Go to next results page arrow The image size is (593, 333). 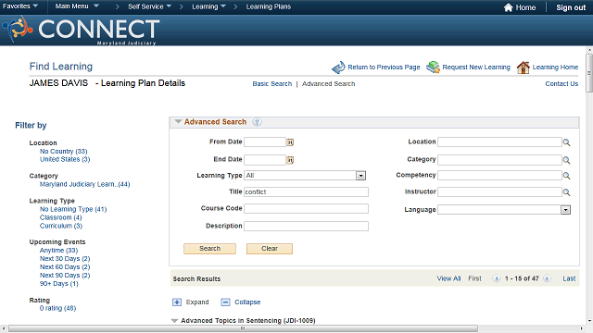pos(547,278)
